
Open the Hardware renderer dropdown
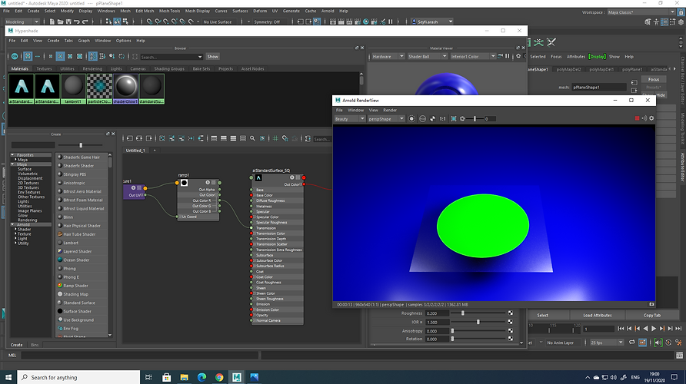coord(388,56)
